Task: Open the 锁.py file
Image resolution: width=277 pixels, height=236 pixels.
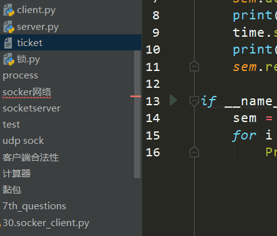Action: (28, 59)
